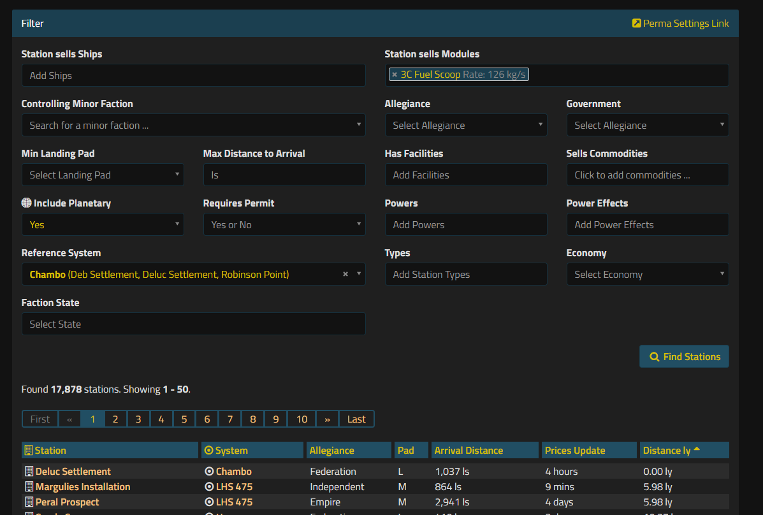
Task: Click the target icon beside LHS 475
Action: [x=210, y=486]
